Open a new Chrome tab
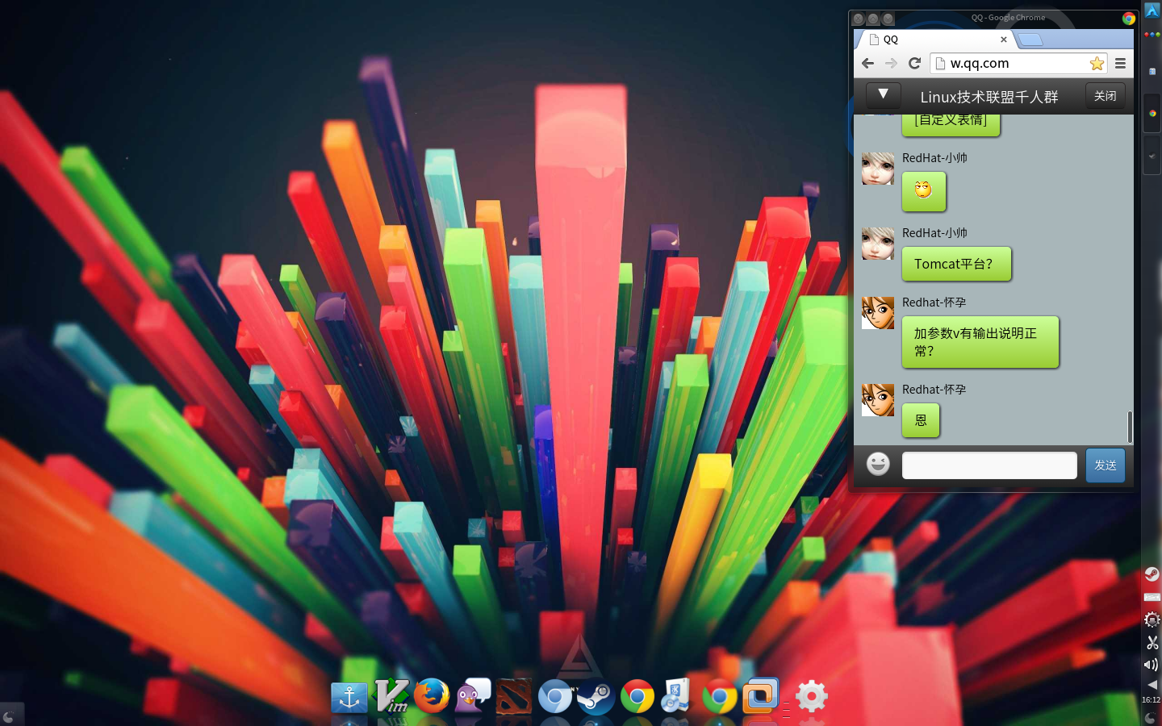Viewport: 1162px width, 726px height. point(1030,40)
